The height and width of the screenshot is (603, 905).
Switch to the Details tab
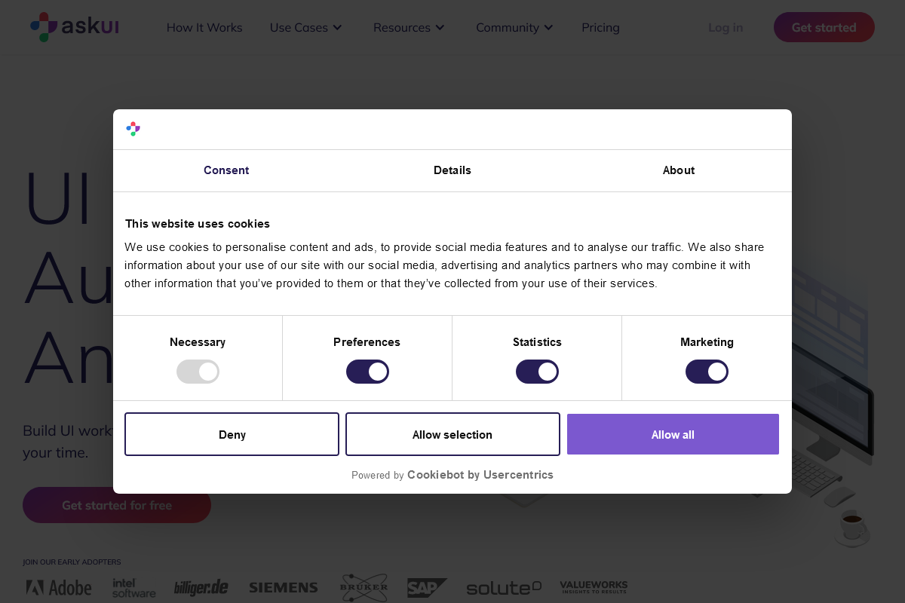[x=452, y=170]
